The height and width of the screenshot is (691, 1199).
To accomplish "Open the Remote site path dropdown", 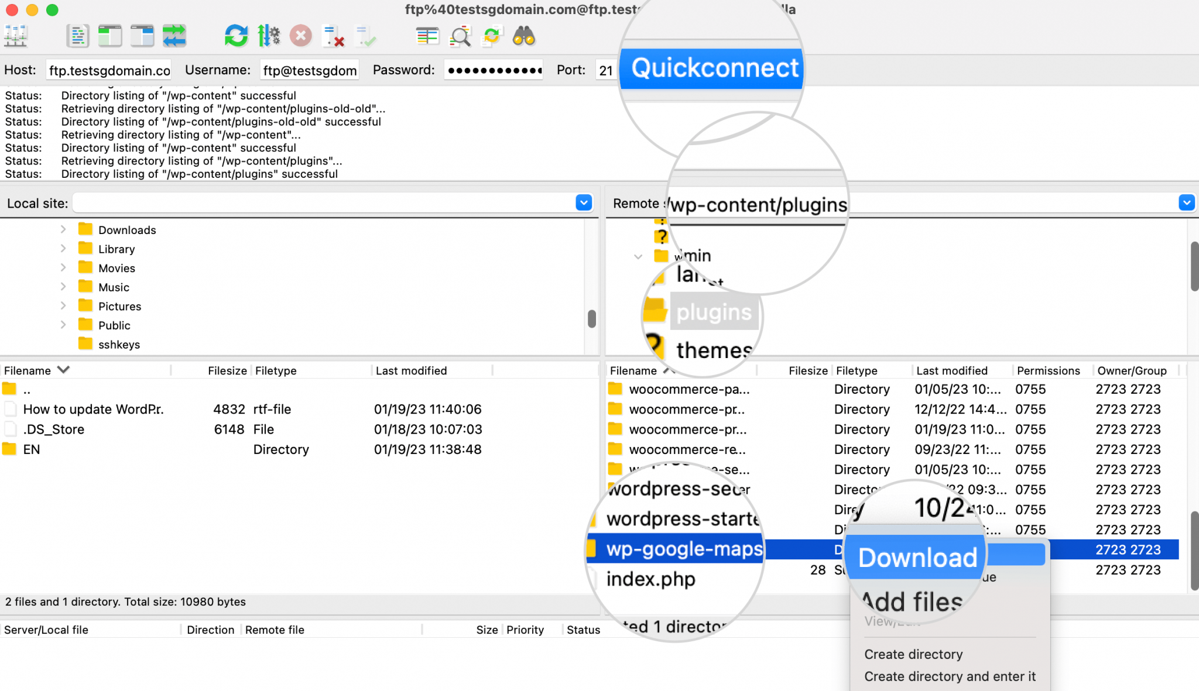I will [1187, 203].
